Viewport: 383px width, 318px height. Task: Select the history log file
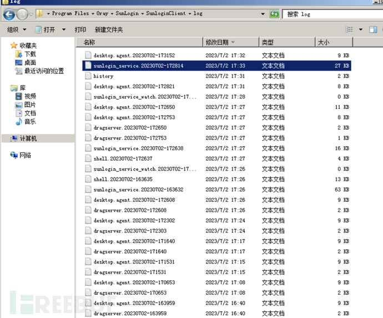coord(103,76)
